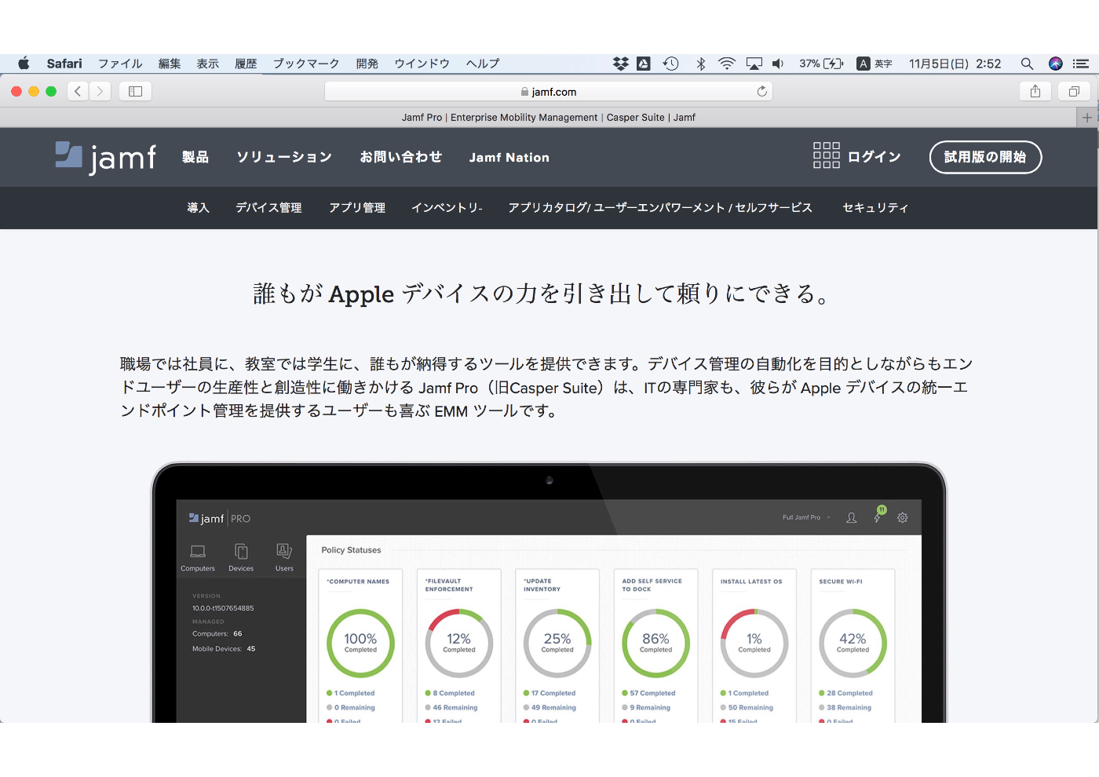Click the 42% Completed progress ring

pyautogui.click(x=853, y=643)
